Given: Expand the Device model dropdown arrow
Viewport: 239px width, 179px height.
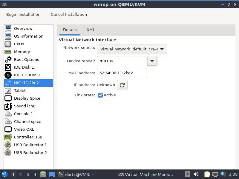Looking at the screenshot, I should (x=152, y=61).
